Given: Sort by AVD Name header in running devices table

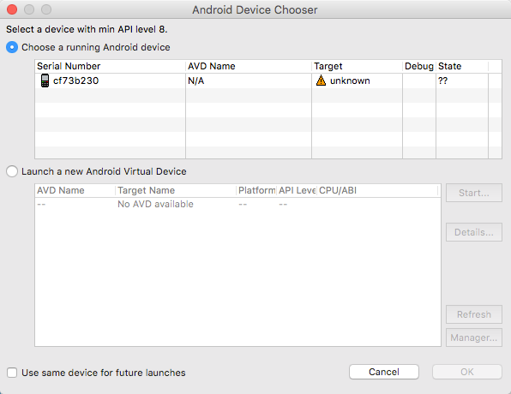Looking at the screenshot, I should (x=249, y=66).
